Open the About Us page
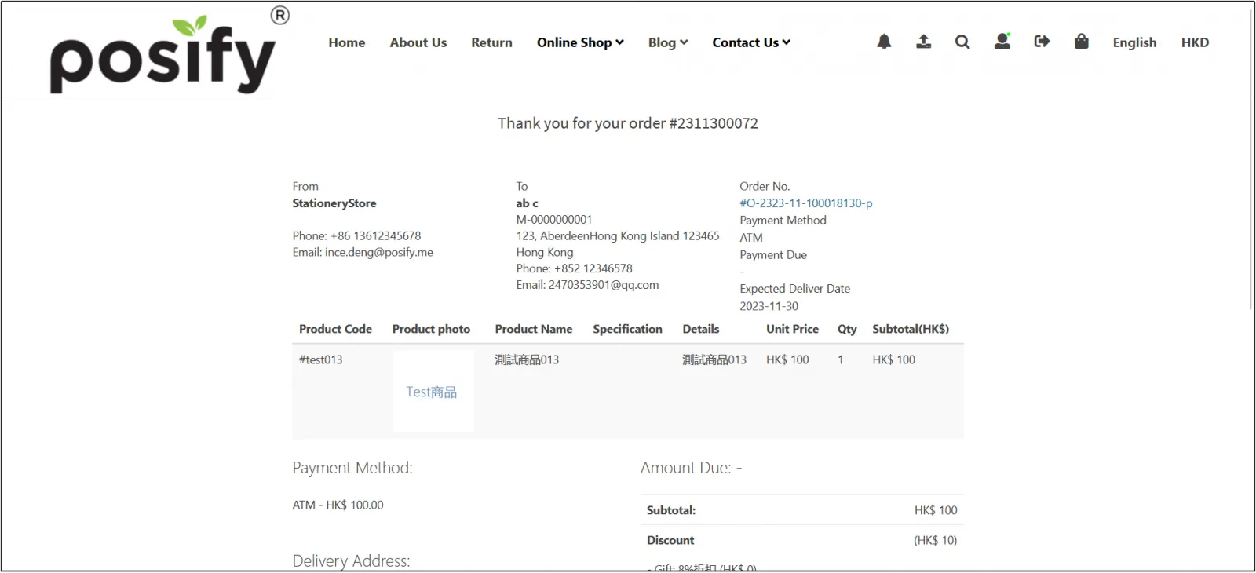The height and width of the screenshot is (573, 1256). tap(418, 42)
